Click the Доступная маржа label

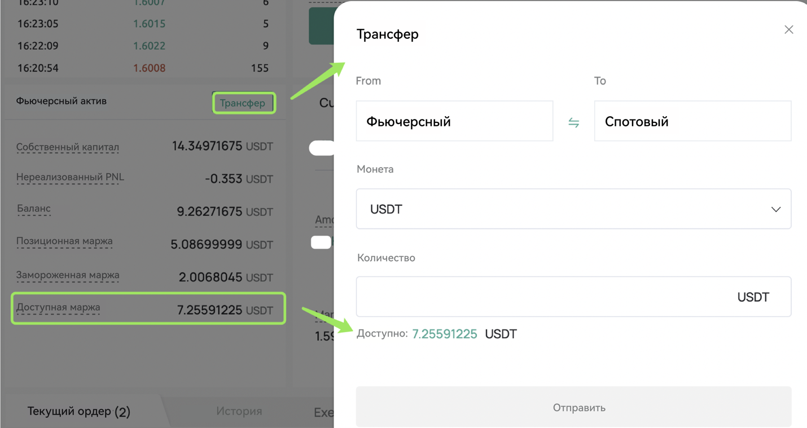pyautogui.click(x=58, y=307)
